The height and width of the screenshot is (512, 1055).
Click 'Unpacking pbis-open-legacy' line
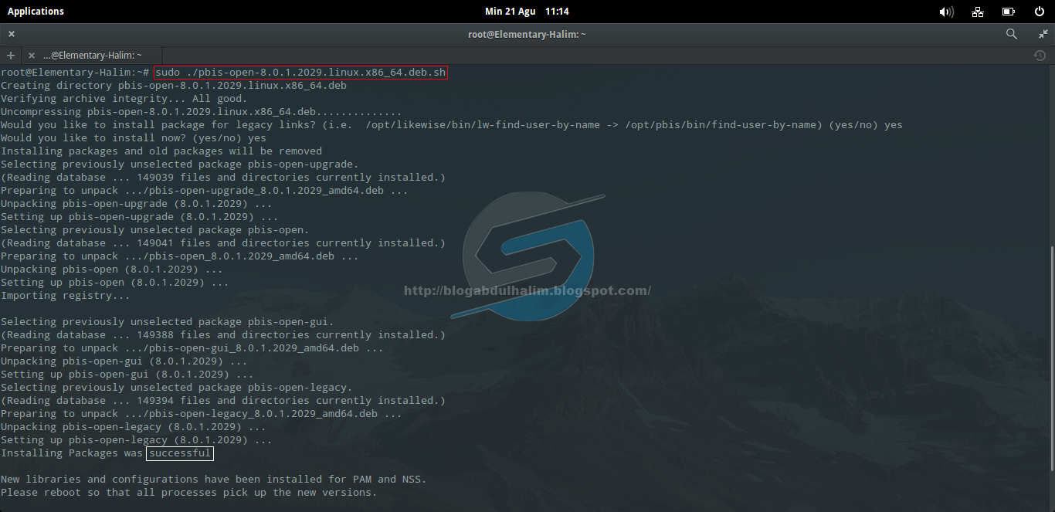(x=133, y=427)
